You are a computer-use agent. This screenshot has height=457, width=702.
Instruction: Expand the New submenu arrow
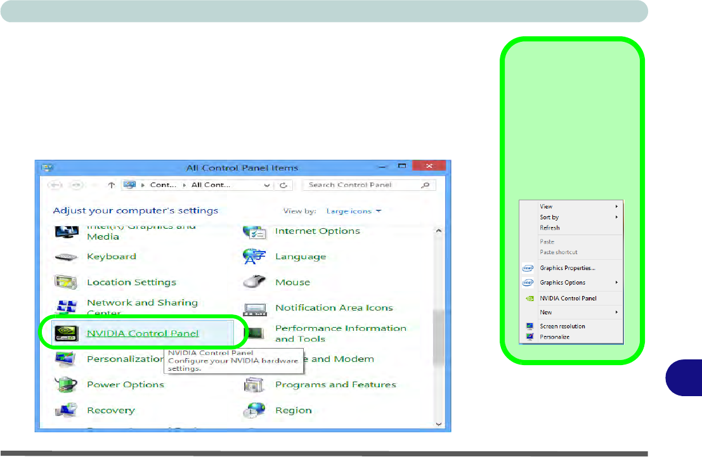pos(616,312)
